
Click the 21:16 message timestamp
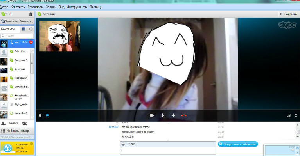(221, 127)
